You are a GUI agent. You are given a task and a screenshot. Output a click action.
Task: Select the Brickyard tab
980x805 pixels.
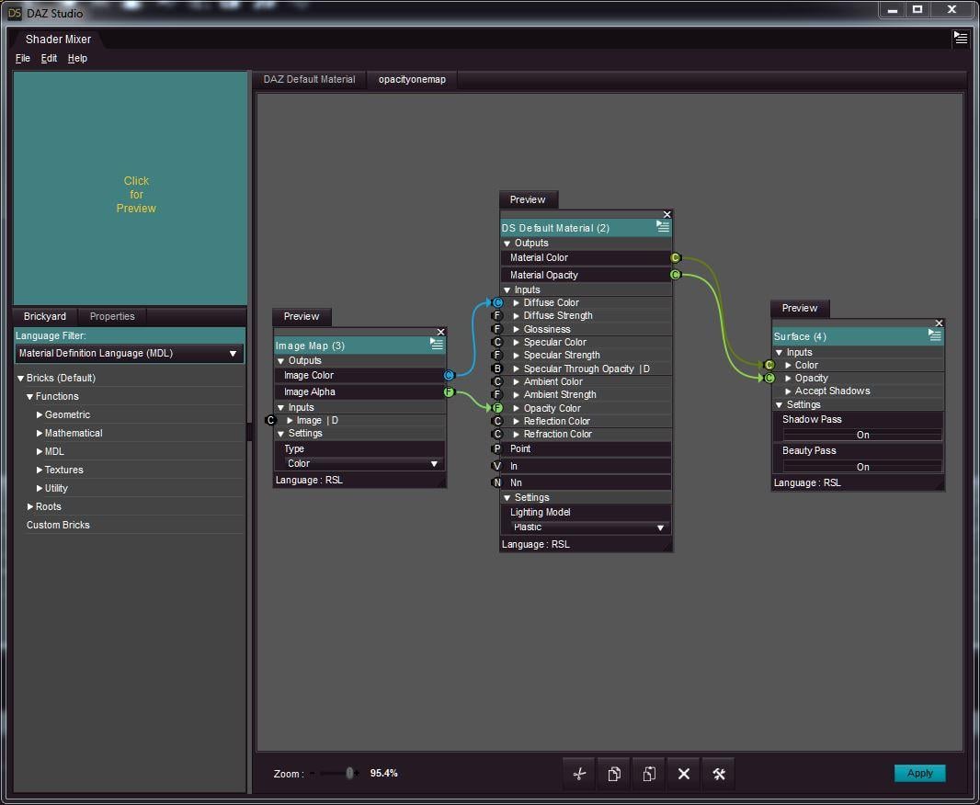45,317
